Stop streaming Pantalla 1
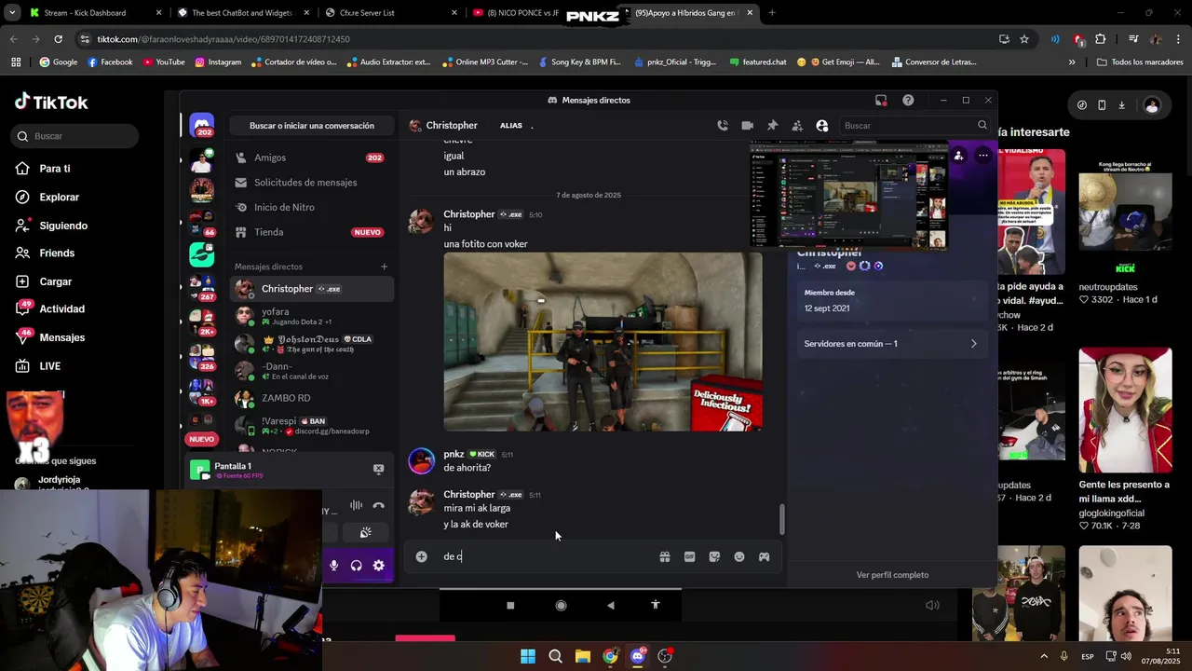This screenshot has height=671, width=1192. click(x=378, y=469)
